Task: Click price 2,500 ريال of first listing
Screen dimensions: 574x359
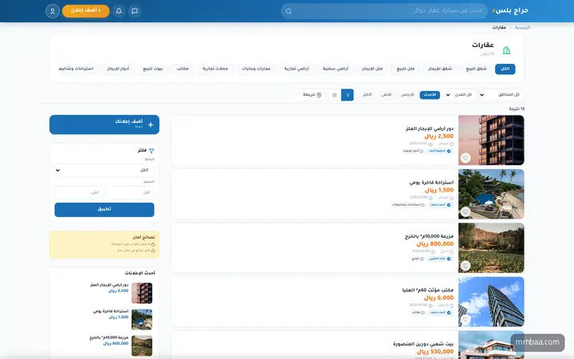Action: 439,136
